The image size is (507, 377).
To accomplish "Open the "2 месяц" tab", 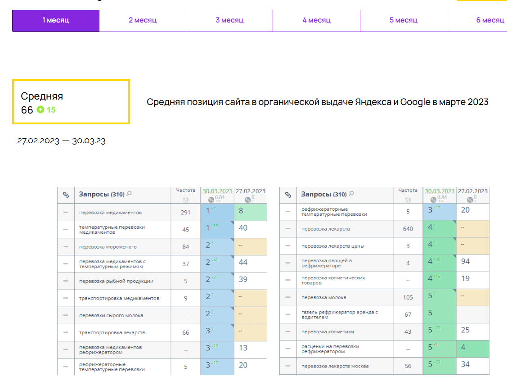I will (x=142, y=20).
